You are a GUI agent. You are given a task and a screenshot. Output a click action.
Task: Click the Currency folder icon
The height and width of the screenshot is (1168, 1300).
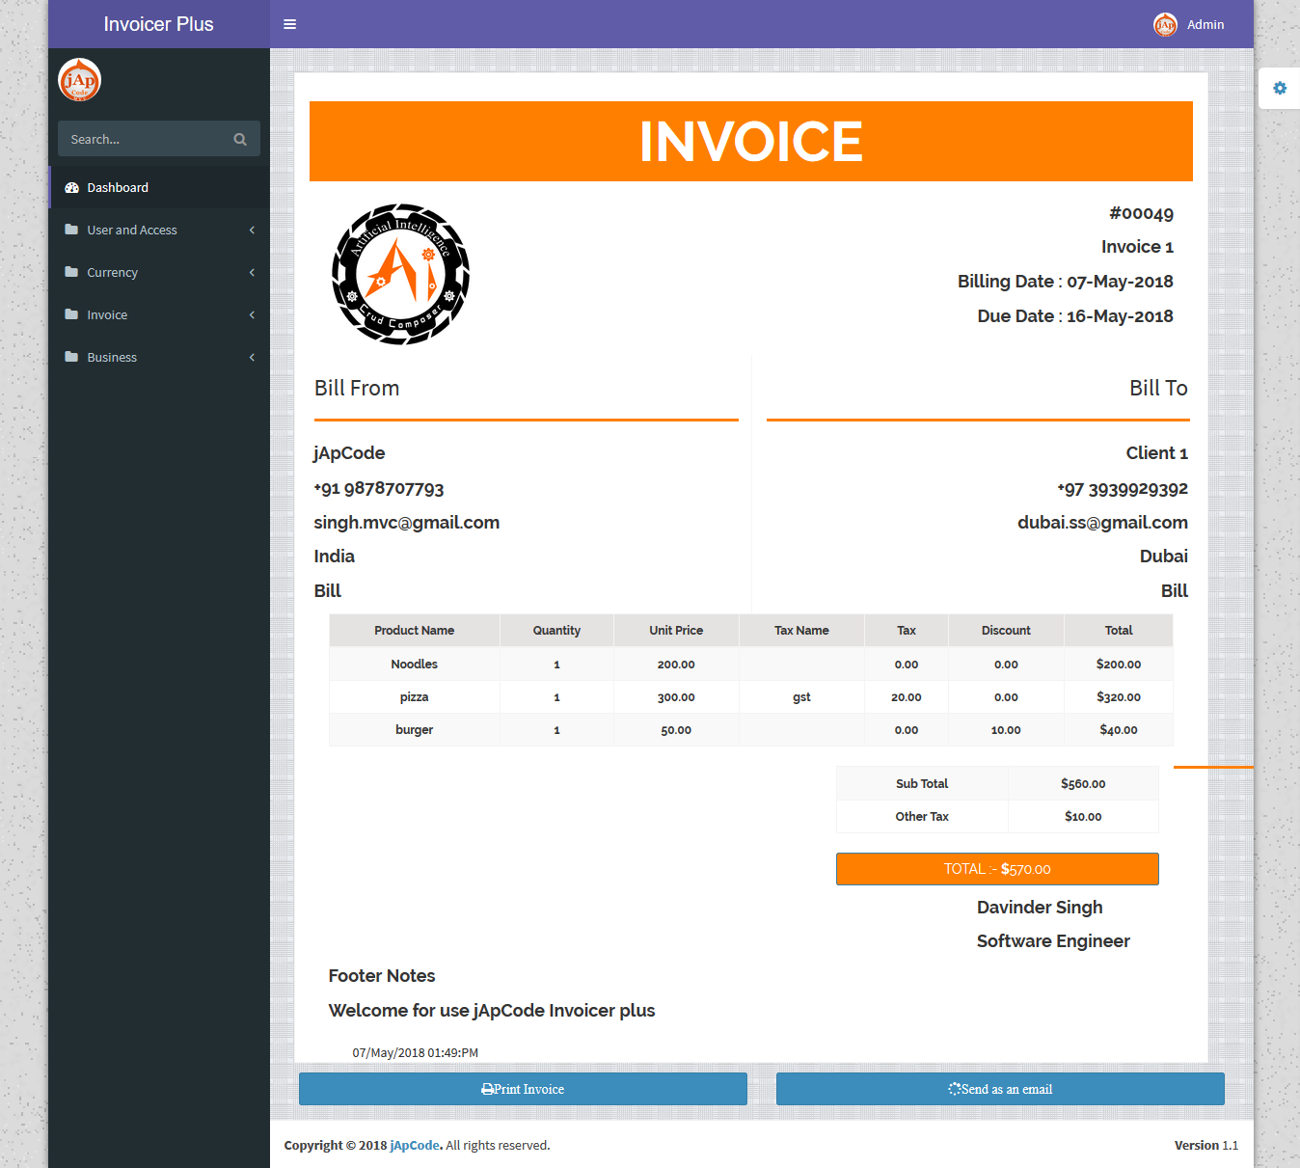pos(71,272)
